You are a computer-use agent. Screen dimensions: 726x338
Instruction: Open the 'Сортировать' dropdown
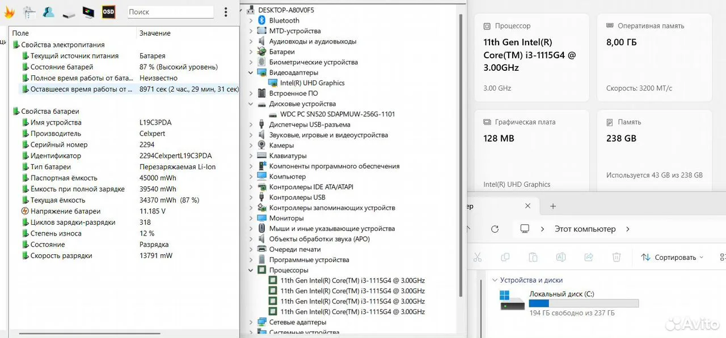pos(672,257)
